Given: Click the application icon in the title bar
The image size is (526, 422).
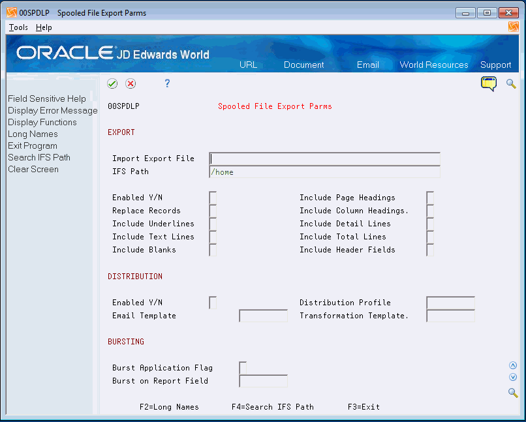Looking at the screenshot, I should click(12, 13).
